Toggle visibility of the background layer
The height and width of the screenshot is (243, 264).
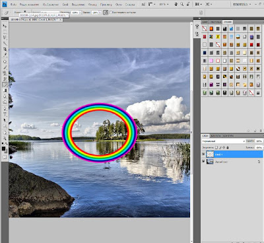[203, 162]
